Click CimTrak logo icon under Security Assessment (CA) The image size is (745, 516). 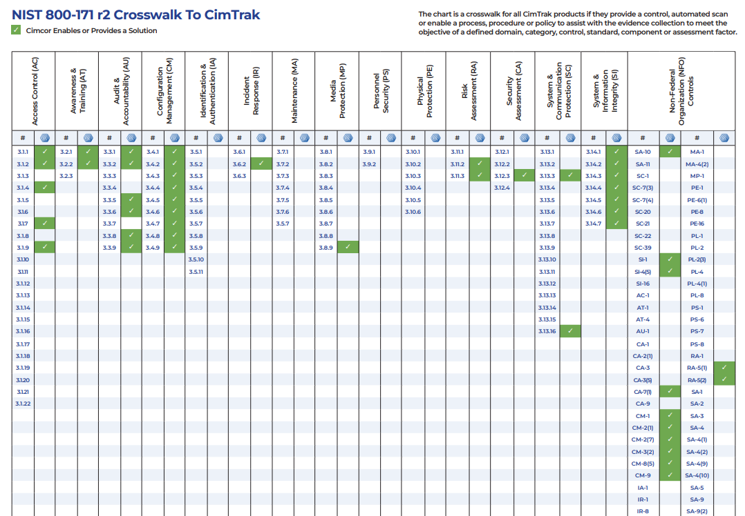(x=524, y=138)
